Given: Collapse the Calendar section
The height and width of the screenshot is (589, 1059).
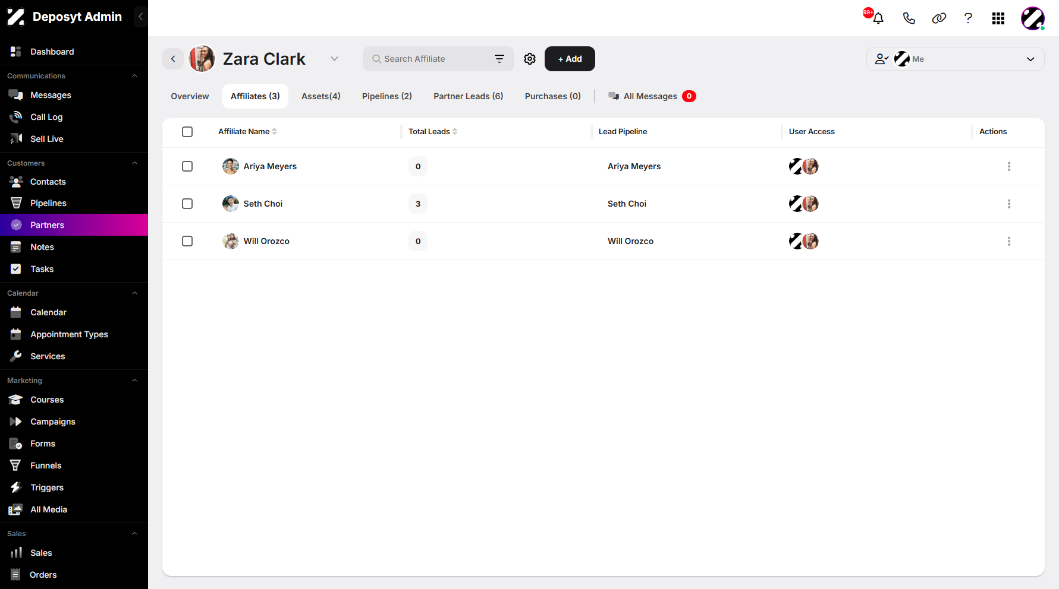Looking at the screenshot, I should tap(134, 293).
